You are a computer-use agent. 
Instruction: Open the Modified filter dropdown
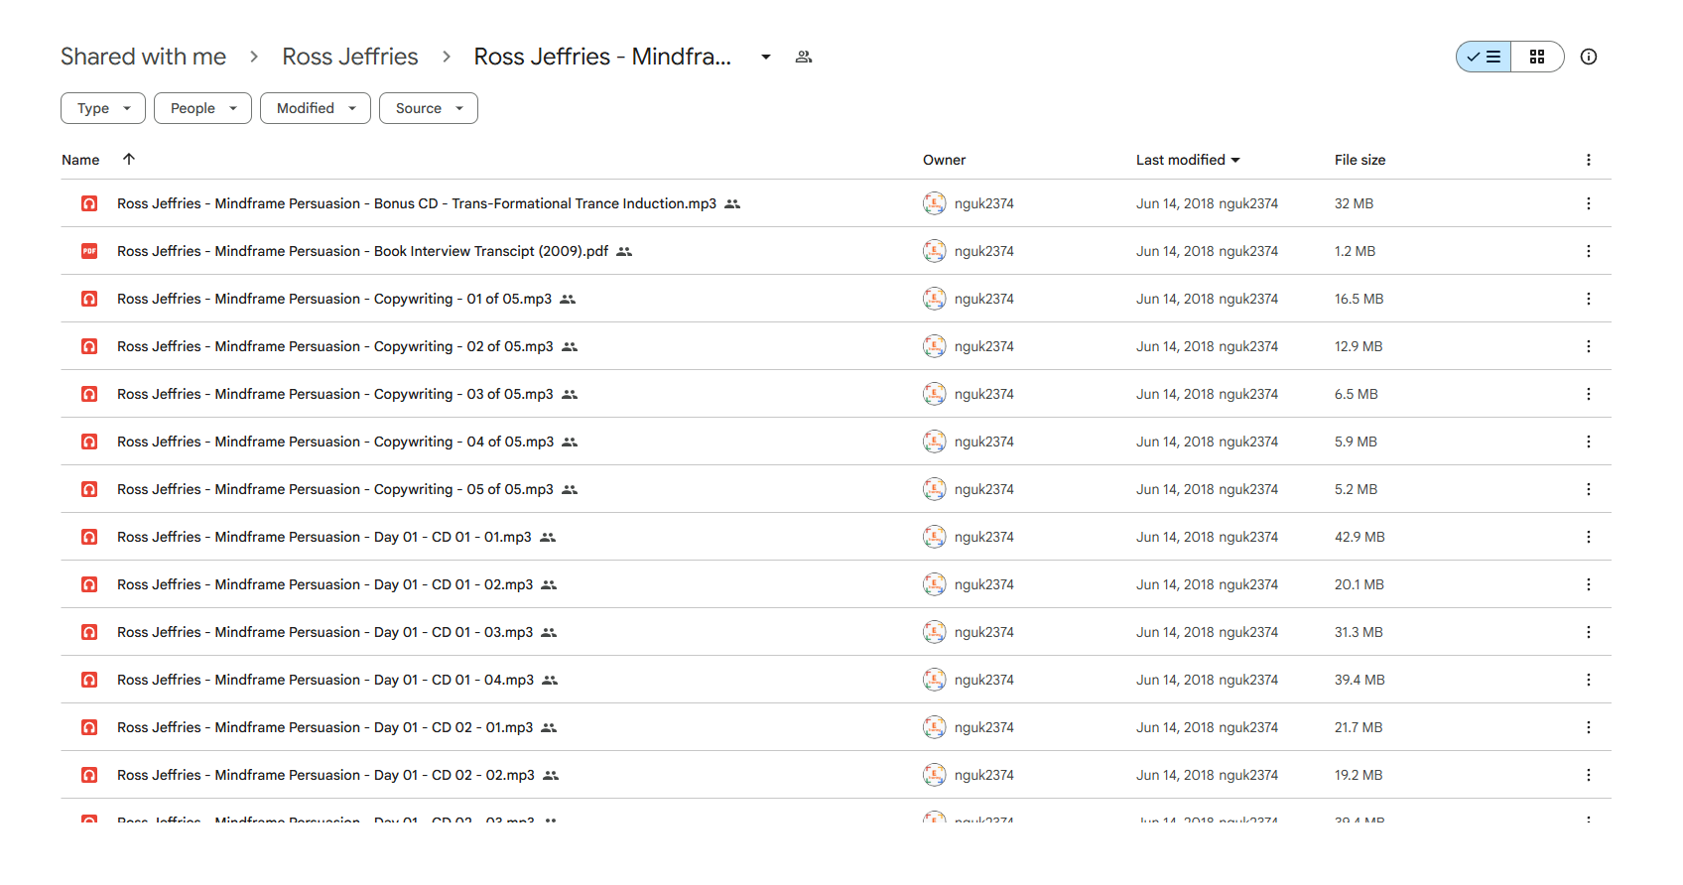click(316, 108)
